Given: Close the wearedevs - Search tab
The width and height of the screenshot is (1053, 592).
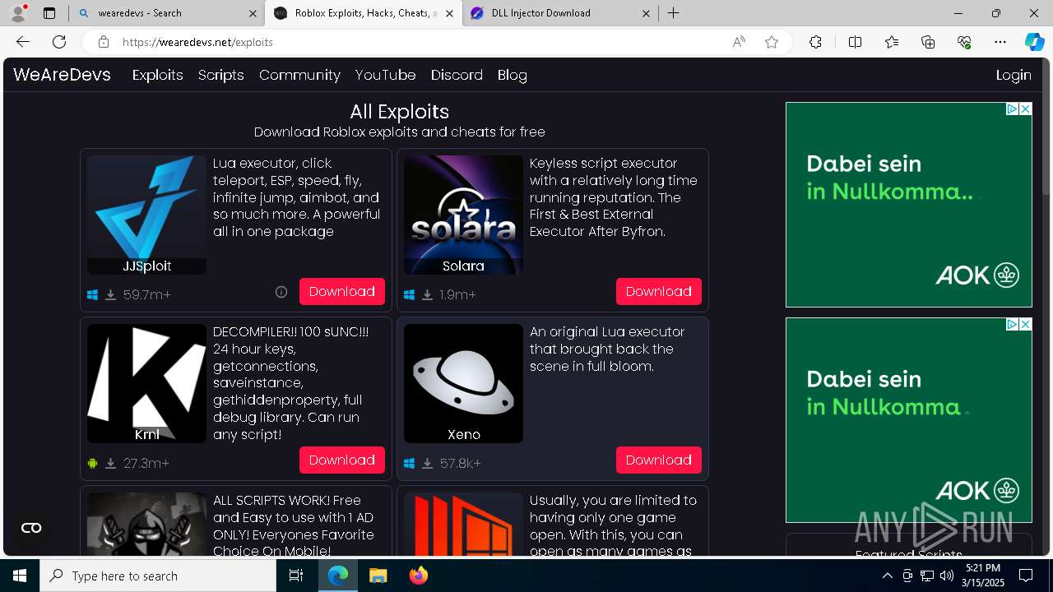Looking at the screenshot, I should tap(252, 13).
